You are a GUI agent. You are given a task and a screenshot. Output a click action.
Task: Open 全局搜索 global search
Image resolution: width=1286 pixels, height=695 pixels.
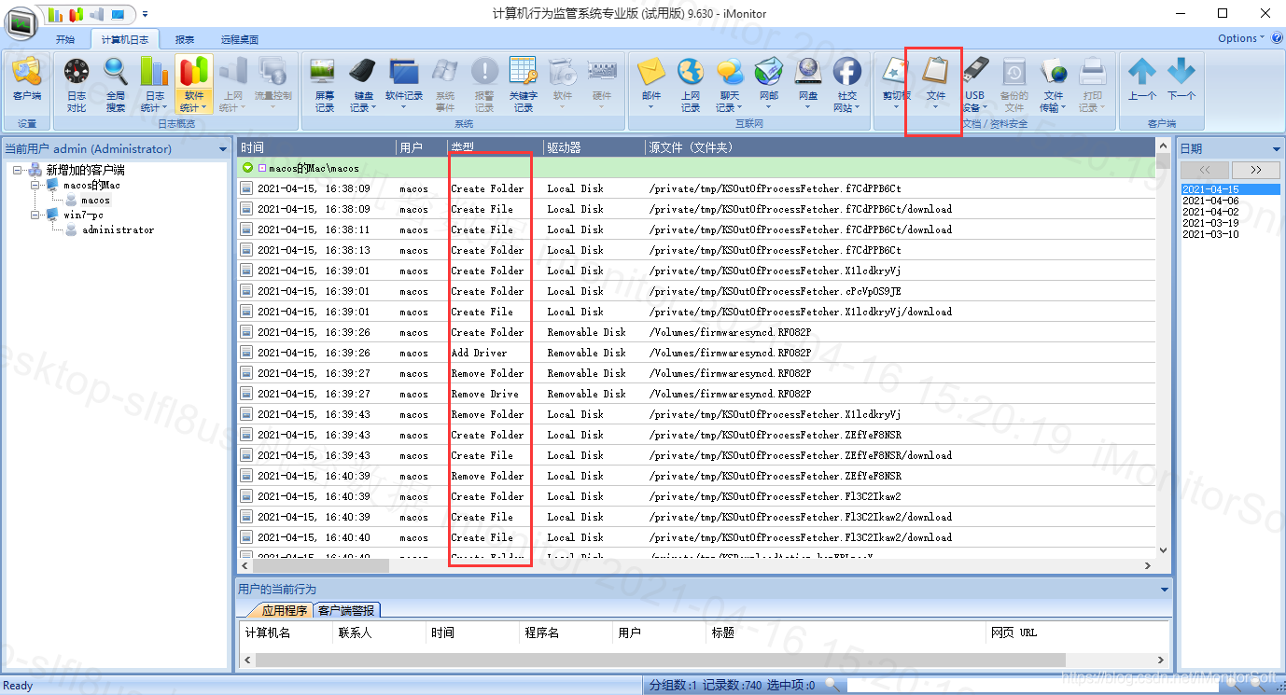pyautogui.click(x=116, y=84)
